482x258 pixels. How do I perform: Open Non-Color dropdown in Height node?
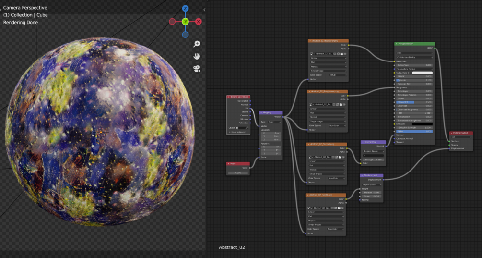click(335, 229)
